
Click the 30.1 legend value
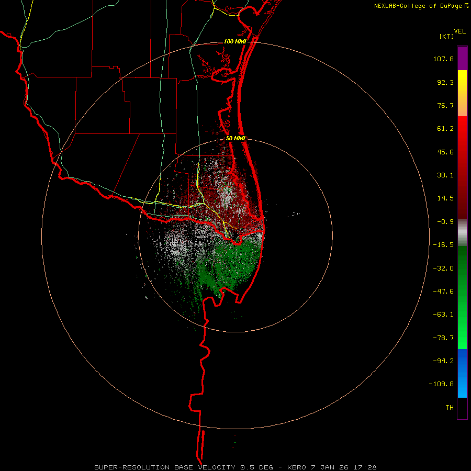(x=445, y=175)
